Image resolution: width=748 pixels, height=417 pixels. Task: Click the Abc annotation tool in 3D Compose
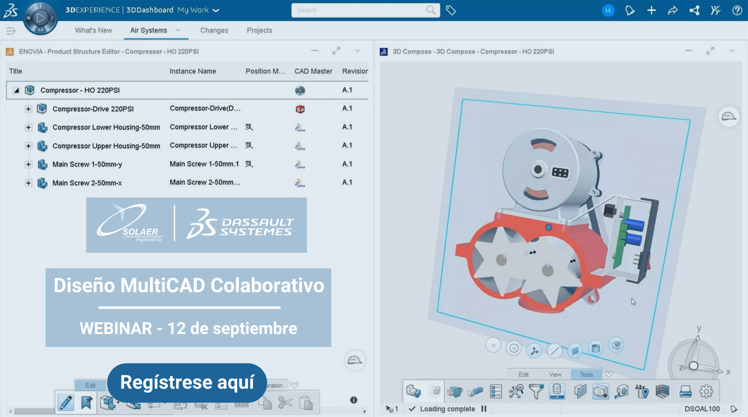642,391
